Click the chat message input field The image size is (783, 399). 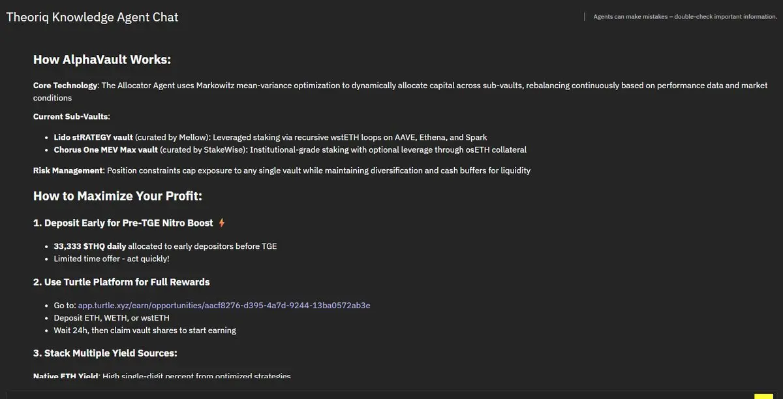[x=378, y=395]
